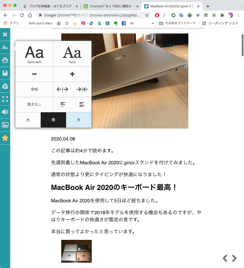Screen dimensions: 244x268
Task: Apply the 青 blue color theme
Action: point(79,120)
